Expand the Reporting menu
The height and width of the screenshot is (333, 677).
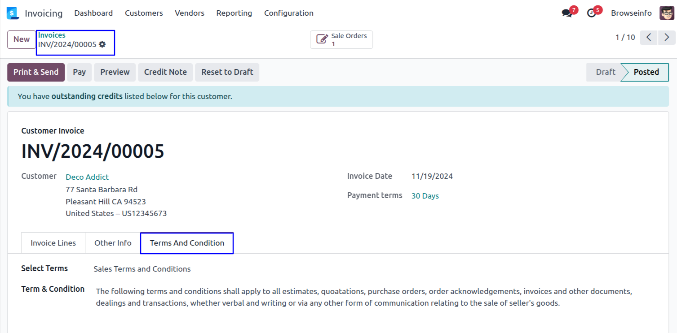[234, 13]
